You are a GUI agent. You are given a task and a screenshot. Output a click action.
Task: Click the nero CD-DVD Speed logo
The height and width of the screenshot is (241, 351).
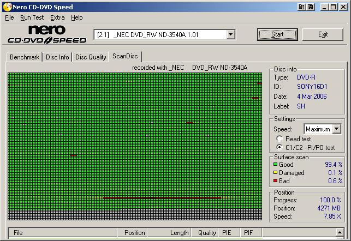click(47, 34)
